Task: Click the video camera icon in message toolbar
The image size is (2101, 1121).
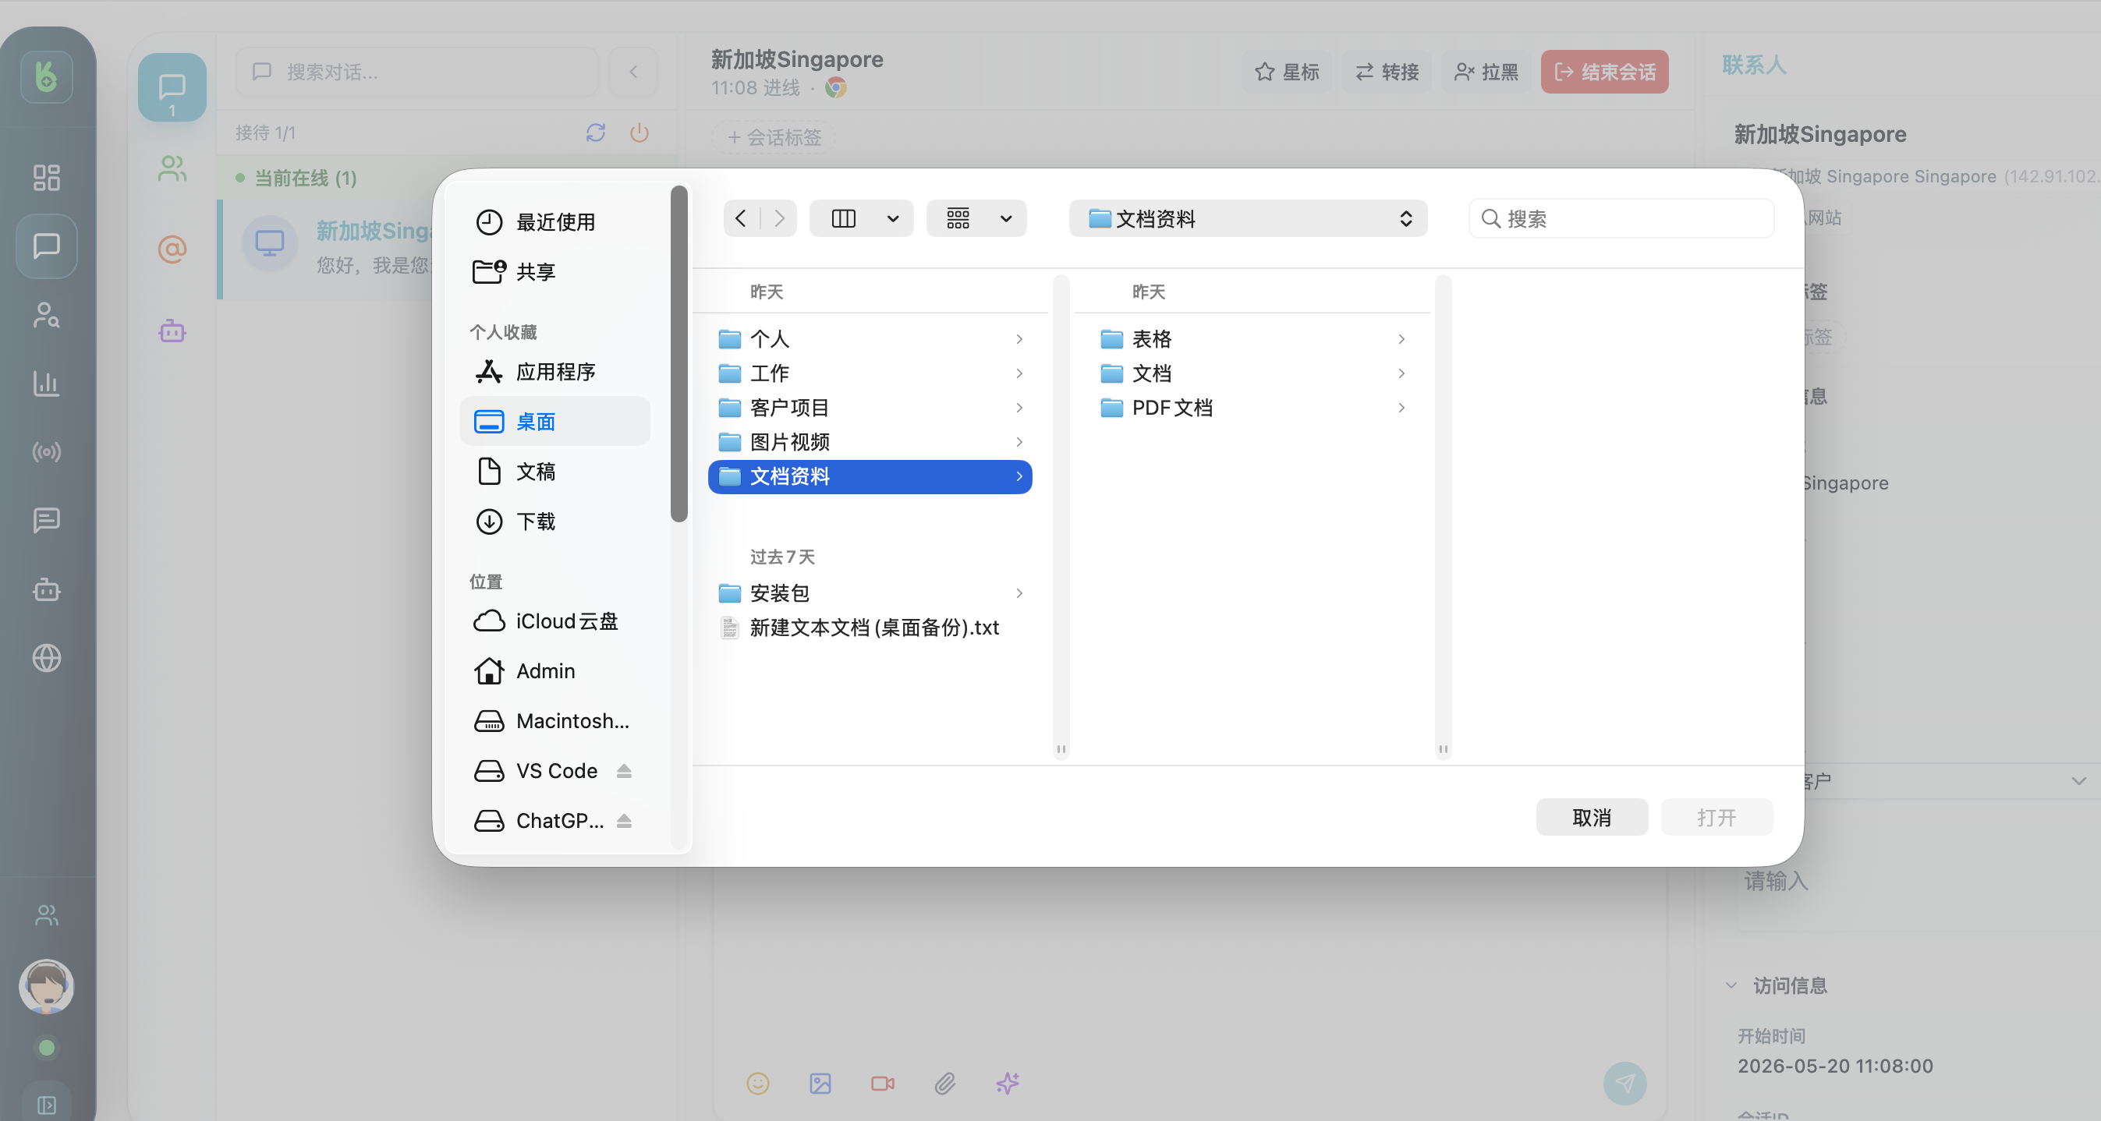Action: [883, 1084]
